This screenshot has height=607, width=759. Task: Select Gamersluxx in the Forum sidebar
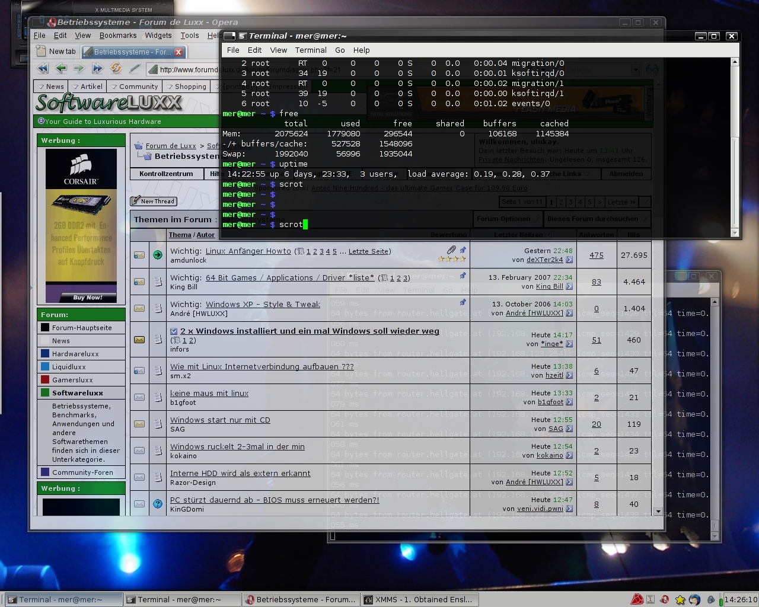(72, 380)
